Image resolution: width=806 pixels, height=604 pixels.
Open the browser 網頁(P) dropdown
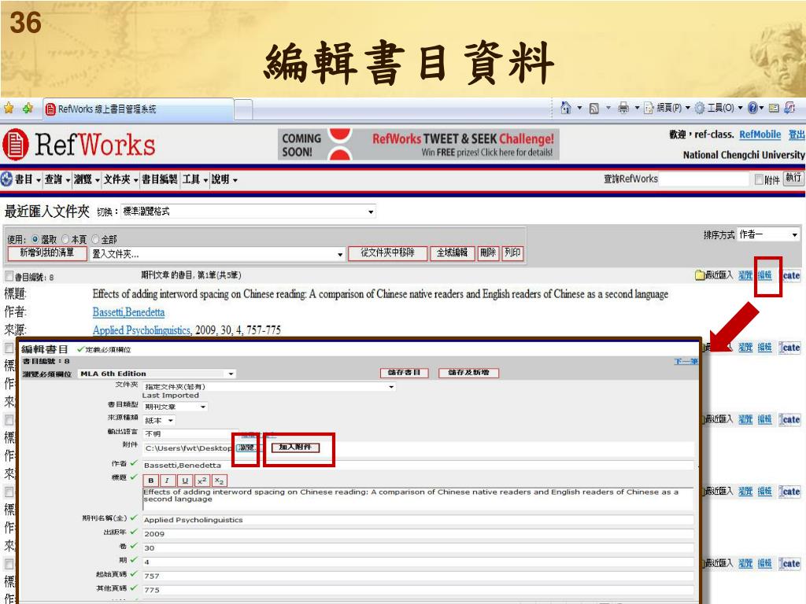pos(667,108)
